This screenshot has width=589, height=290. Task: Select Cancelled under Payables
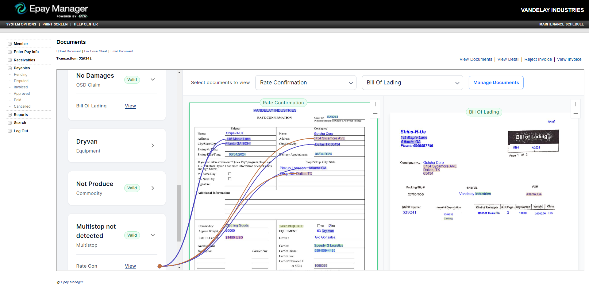coord(22,106)
